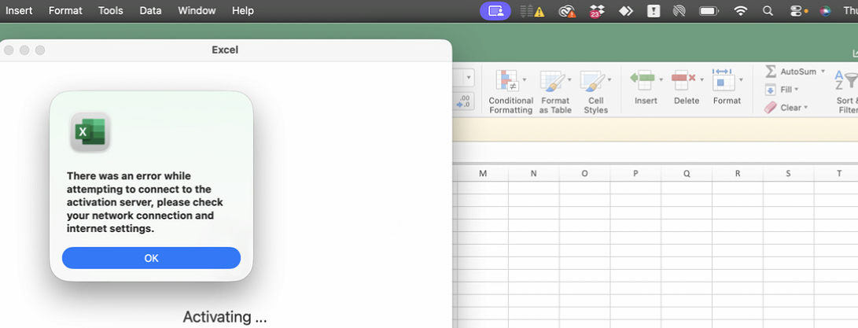Click the decimal places button in ribbon

(x=463, y=101)
